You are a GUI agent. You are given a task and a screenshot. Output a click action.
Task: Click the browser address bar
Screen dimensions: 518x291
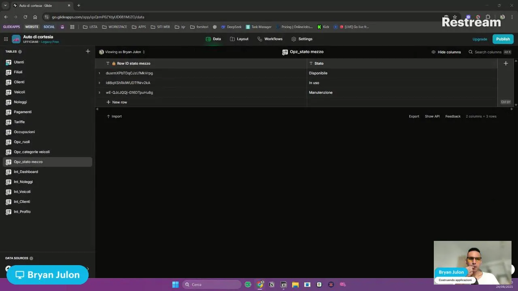243,17
